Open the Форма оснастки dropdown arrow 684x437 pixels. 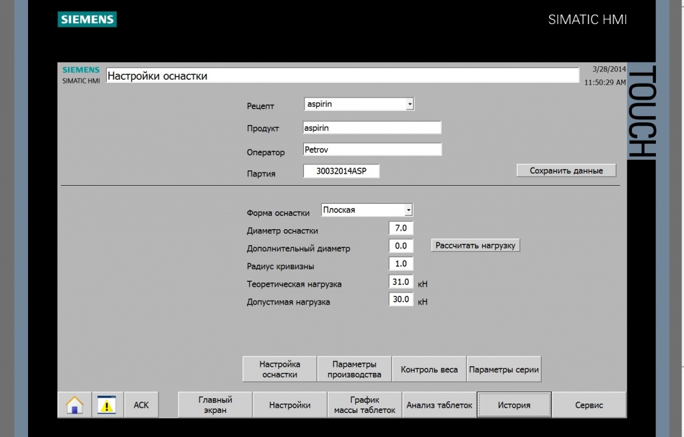pos(408,210)
